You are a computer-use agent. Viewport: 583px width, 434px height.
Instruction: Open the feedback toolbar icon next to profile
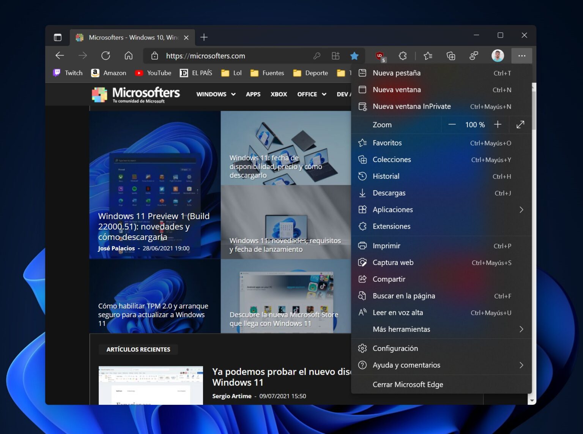[474, 56]
